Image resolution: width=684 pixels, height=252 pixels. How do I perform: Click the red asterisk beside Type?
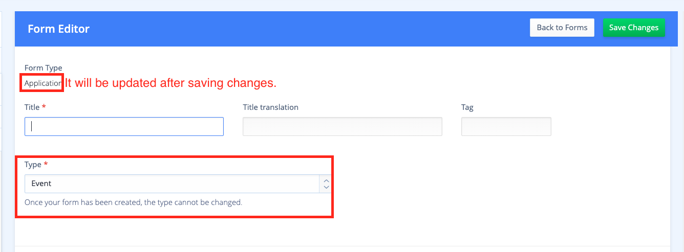click(46, 164)
